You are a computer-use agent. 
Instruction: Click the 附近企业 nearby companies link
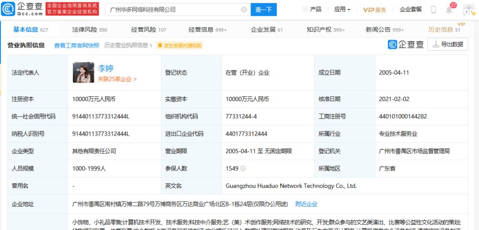[x=306, y=204]
